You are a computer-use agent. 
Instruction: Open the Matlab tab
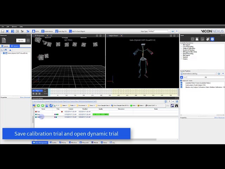[95, 143]
